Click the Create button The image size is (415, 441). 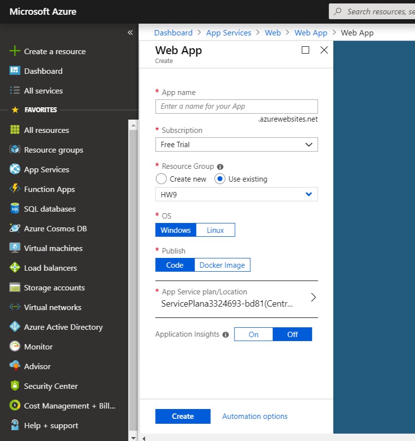coord(183,416)
